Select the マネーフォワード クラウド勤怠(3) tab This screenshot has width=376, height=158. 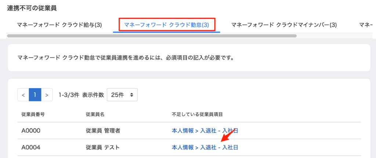pyautogui.click(x=167, y=25)
